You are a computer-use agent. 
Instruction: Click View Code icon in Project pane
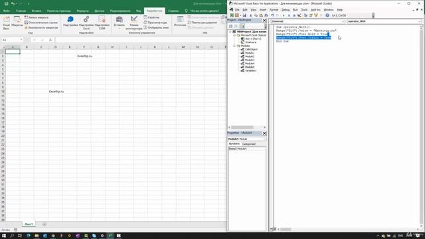coord(230,26)
